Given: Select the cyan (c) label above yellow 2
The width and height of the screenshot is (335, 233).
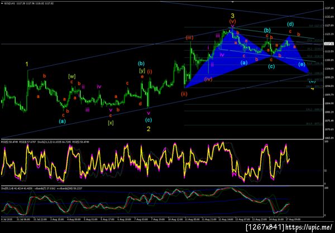Looking at the screenshot, I should tap(149, 120).
